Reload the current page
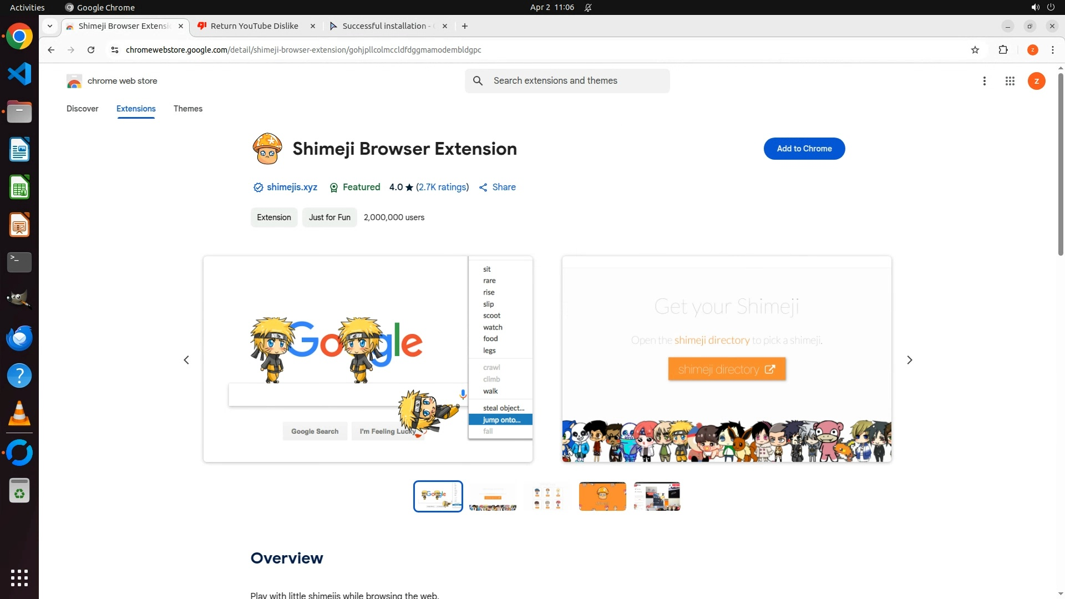 pos(91,50)
